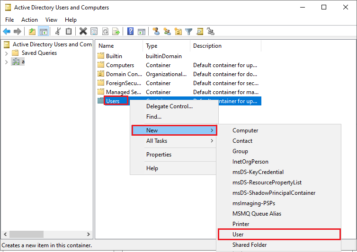Image resolution: width=357 pixels, height=252 pixels.
Task: Click the Back arrow toolbar icon
Action: point(7,31)
